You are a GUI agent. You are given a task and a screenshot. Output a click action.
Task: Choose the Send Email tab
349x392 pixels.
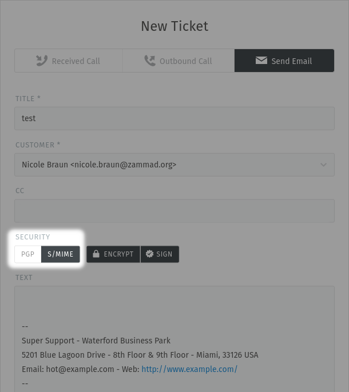[291, 61]
